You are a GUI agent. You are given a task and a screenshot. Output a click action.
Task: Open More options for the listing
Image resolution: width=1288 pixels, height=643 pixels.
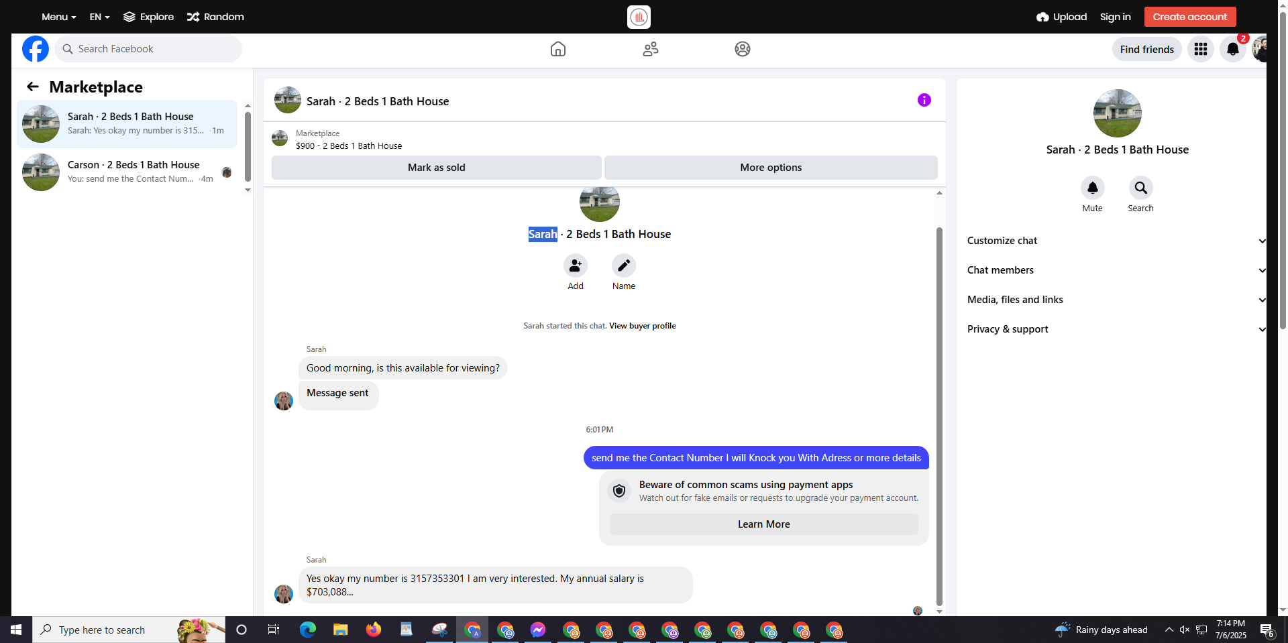[x=771, y=168]
